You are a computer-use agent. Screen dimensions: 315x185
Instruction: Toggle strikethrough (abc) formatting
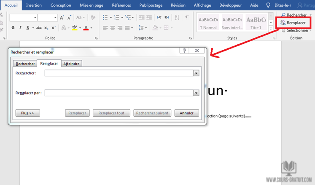[39, 28]
